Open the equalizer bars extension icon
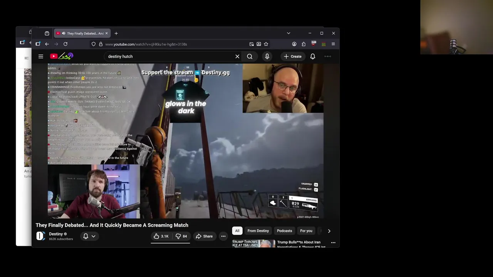 click(324, 44)
